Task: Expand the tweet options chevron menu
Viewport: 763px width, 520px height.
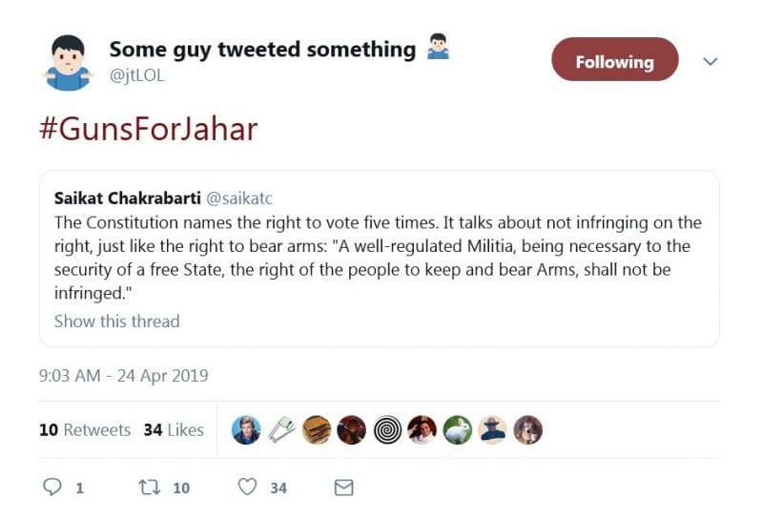Action: (x=710, y=62)
